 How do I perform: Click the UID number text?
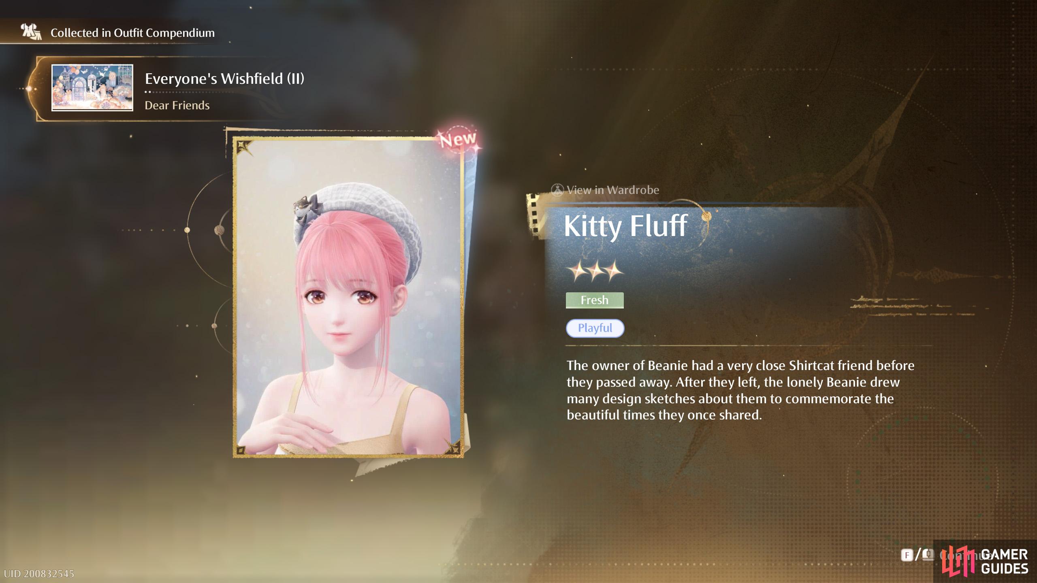[x=39, y=574]
